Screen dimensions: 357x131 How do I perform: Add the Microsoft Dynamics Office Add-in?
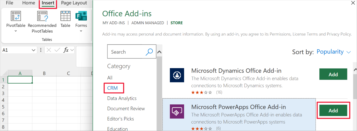333,74
